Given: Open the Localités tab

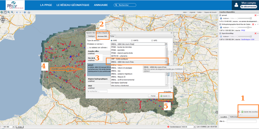Looking at the screenshot, I should [223, 117].
